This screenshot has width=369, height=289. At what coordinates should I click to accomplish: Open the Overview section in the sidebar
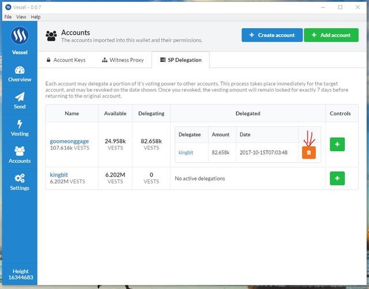pyautogui.click(x=20, y=73)
